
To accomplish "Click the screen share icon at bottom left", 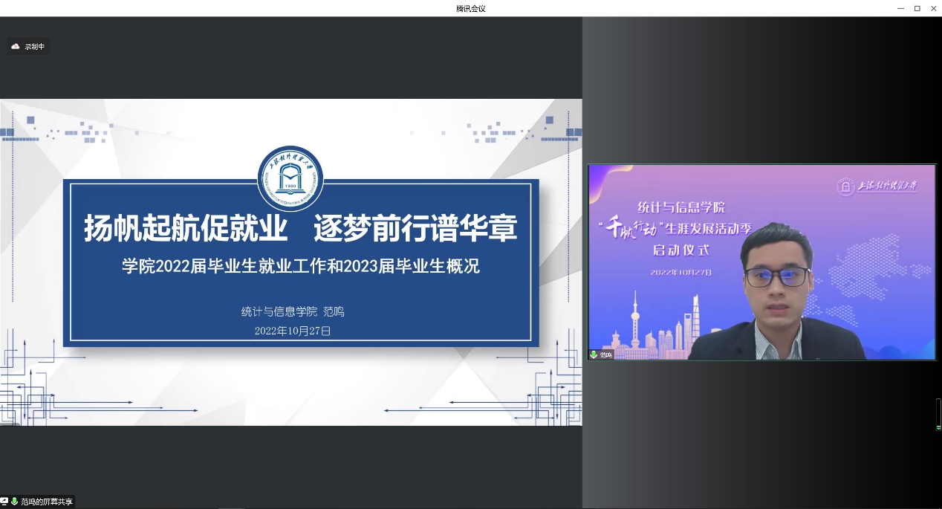I will (x=4, y=502).
